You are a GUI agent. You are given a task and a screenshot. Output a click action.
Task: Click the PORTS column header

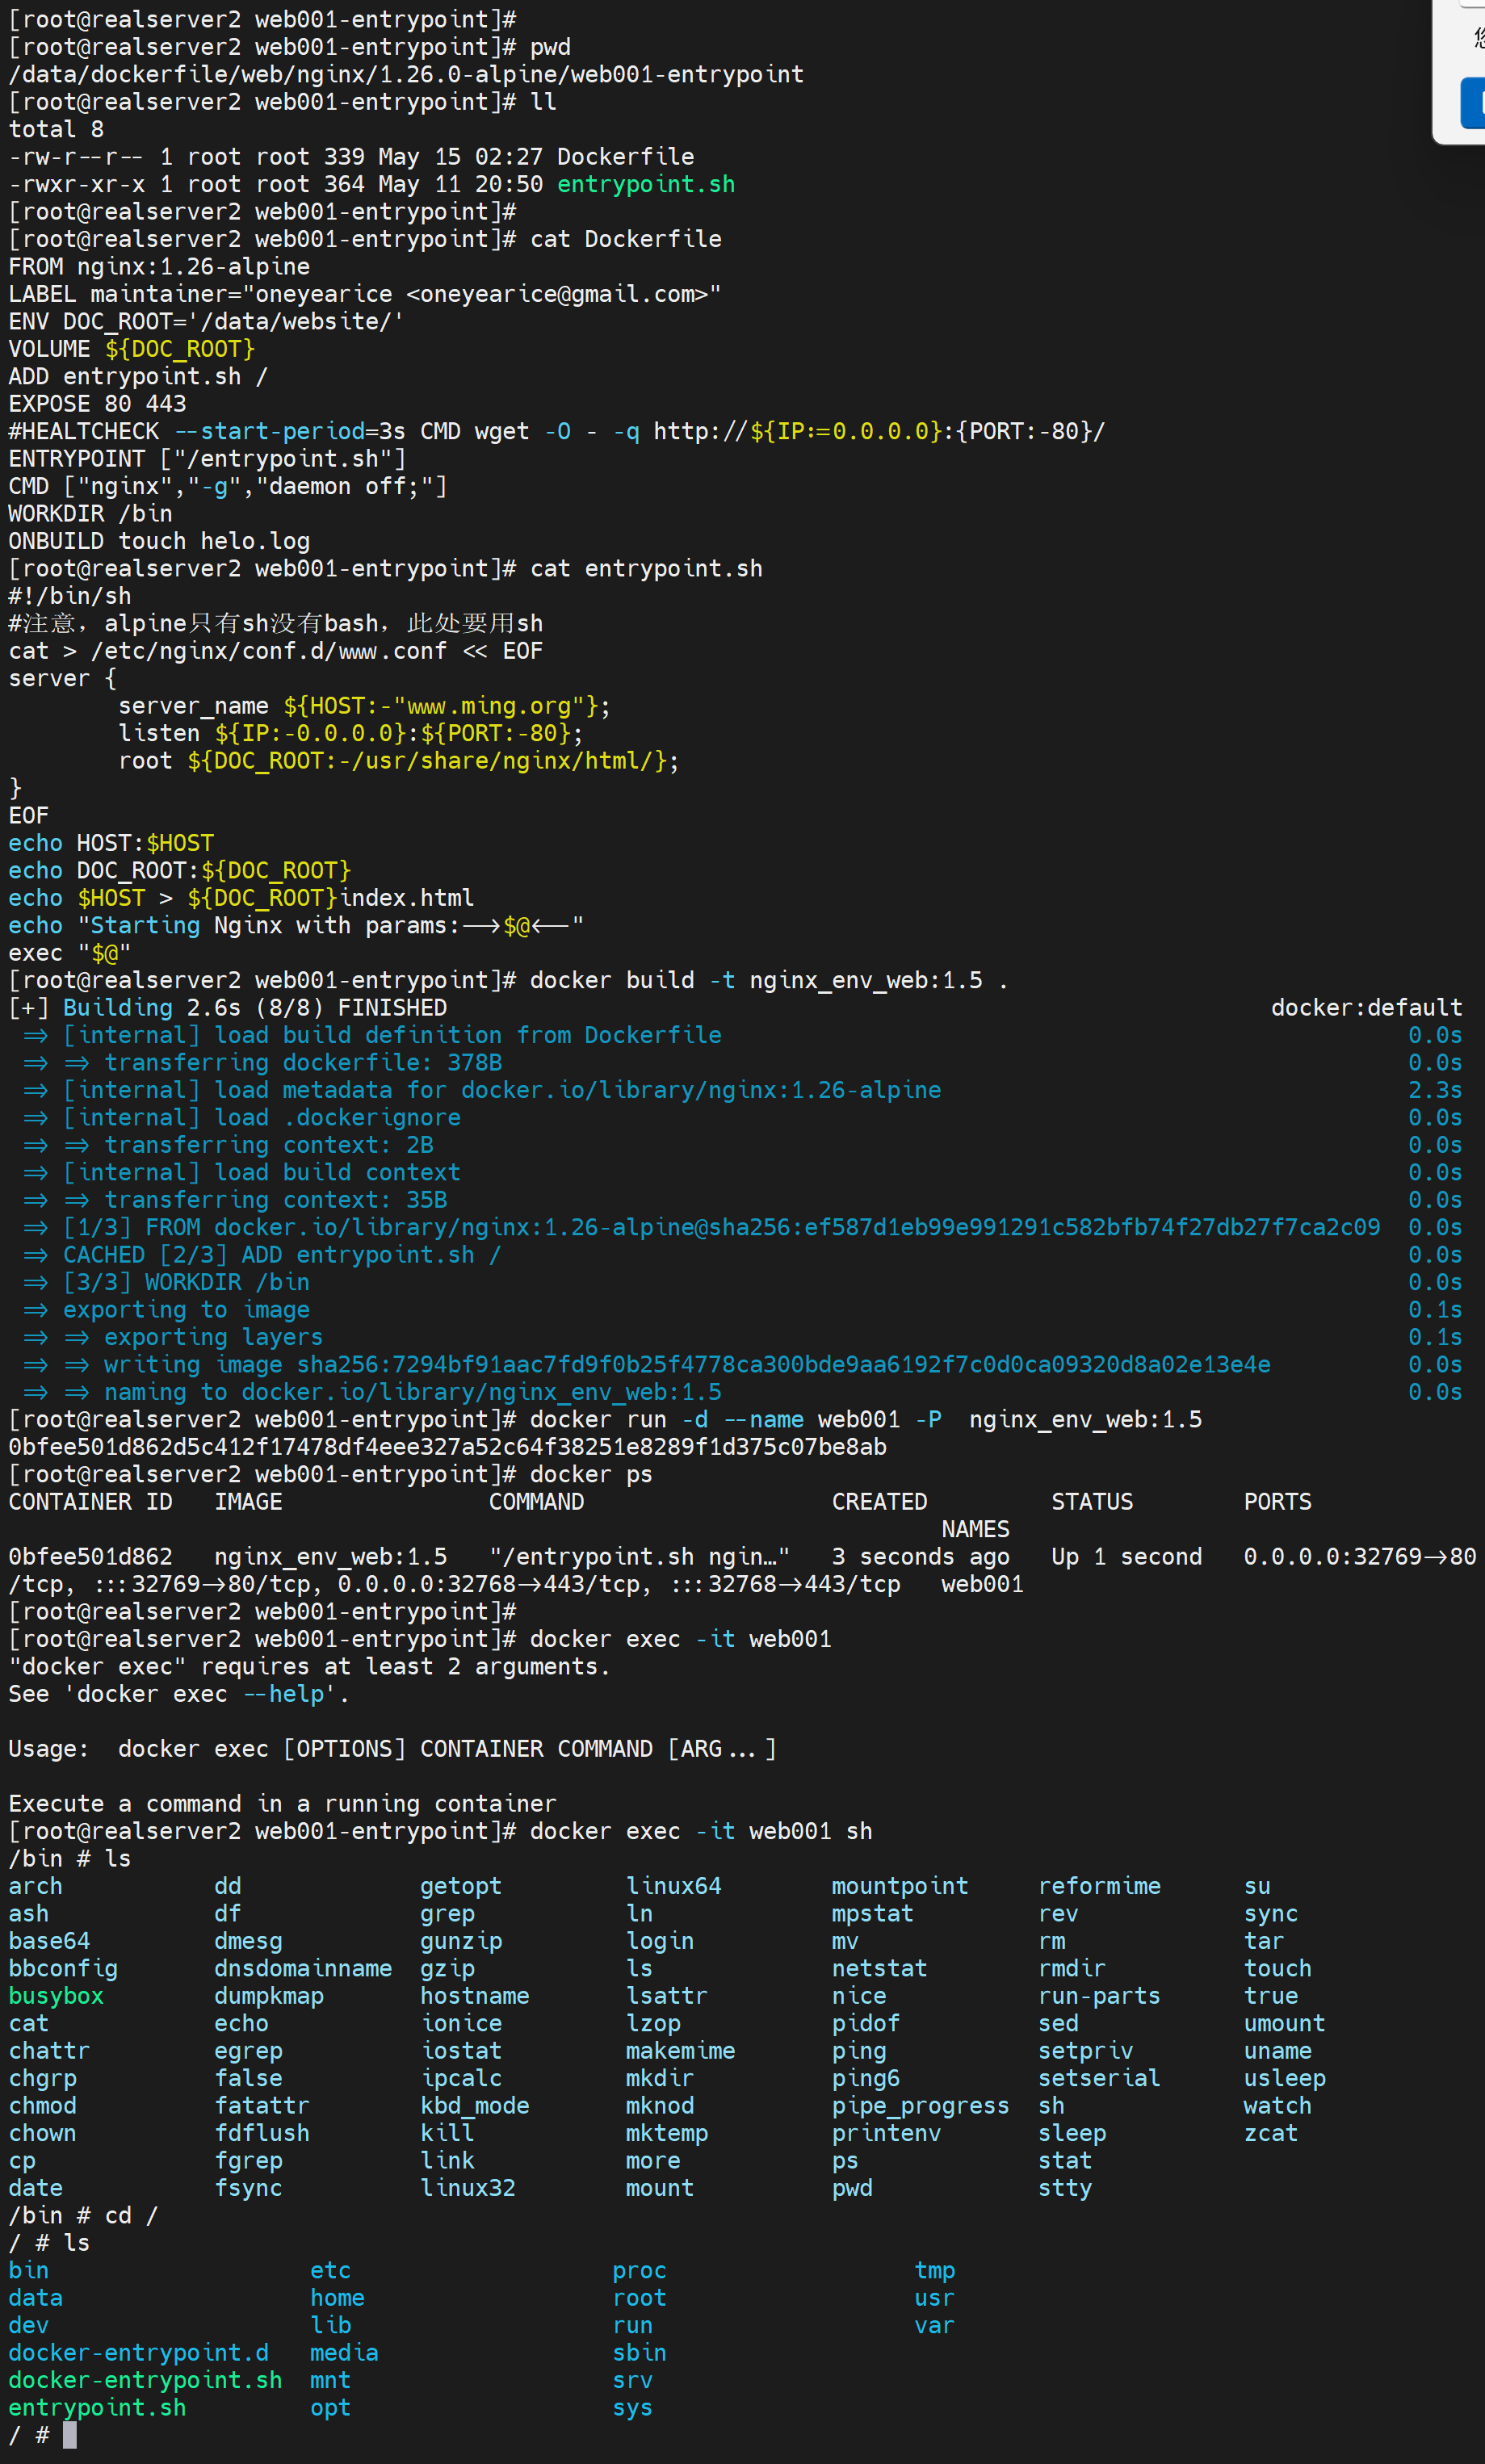click(x=1277, y=1501)
